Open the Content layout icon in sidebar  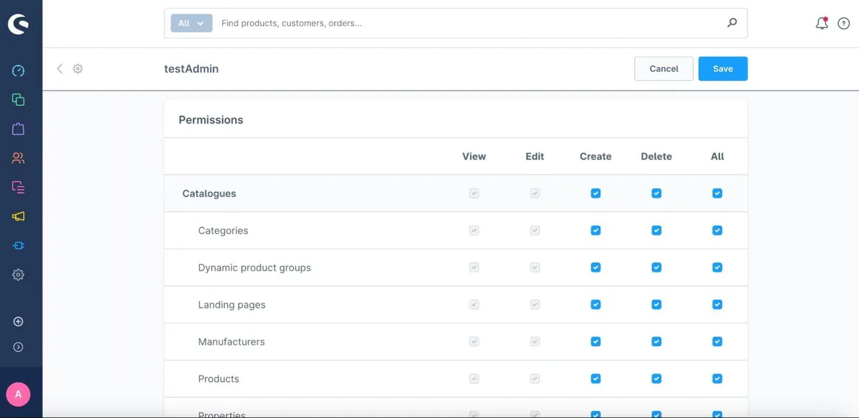click(18, 187)
